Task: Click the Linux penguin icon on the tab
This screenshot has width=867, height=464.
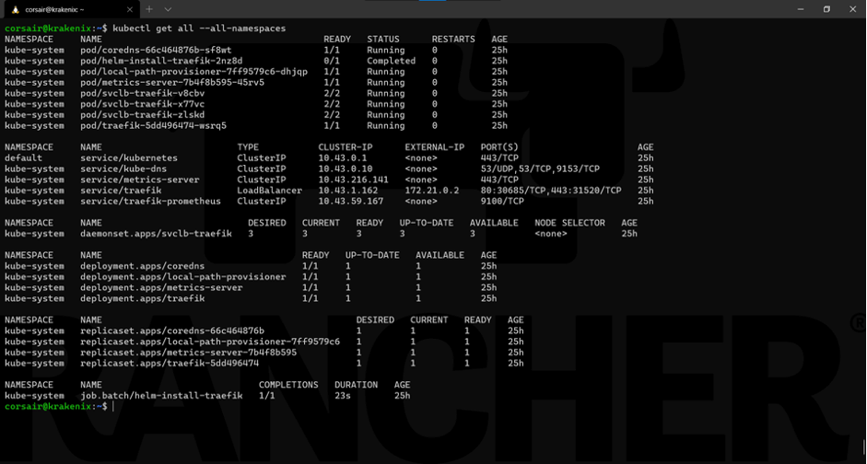Action: 15,9
